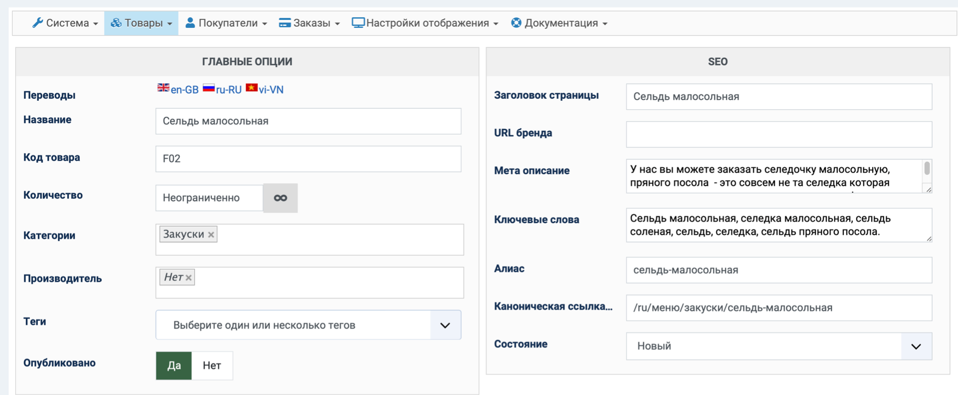Open the Заказы menu
Image resolution: width=958 pixels, height=395 pixels.
309,23
